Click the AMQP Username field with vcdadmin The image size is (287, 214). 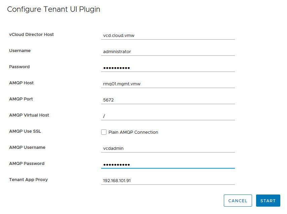click(x=168, y=148)
